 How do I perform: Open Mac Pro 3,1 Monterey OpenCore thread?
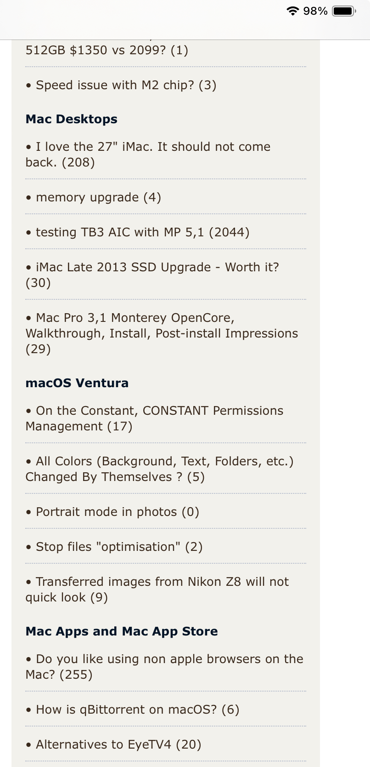pos(162,333)
